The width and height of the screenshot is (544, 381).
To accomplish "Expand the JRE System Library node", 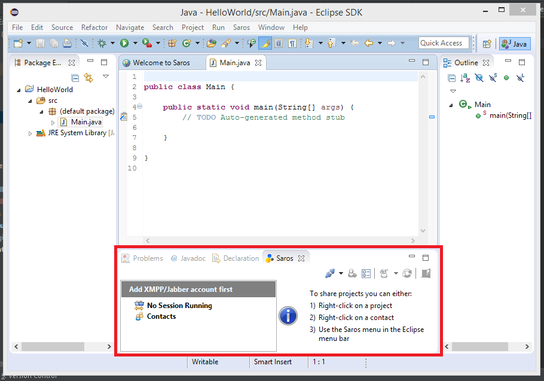I will point(30,133).
